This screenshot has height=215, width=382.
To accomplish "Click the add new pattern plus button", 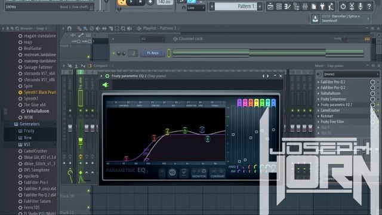I will coord(260,7).
